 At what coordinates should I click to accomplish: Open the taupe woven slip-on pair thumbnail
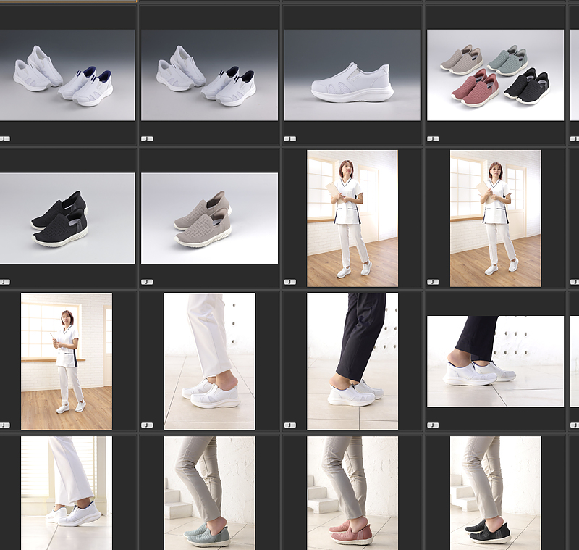click(x=209, y=218)
